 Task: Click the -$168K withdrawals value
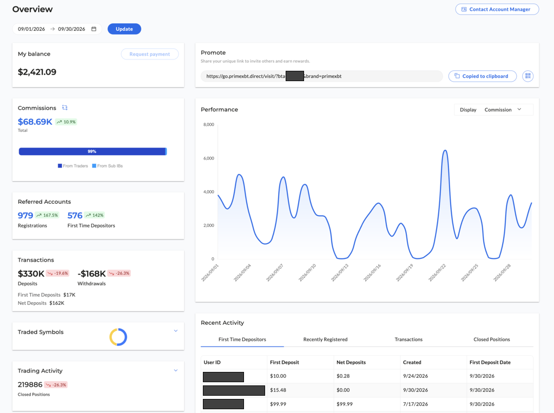(91, 274)
